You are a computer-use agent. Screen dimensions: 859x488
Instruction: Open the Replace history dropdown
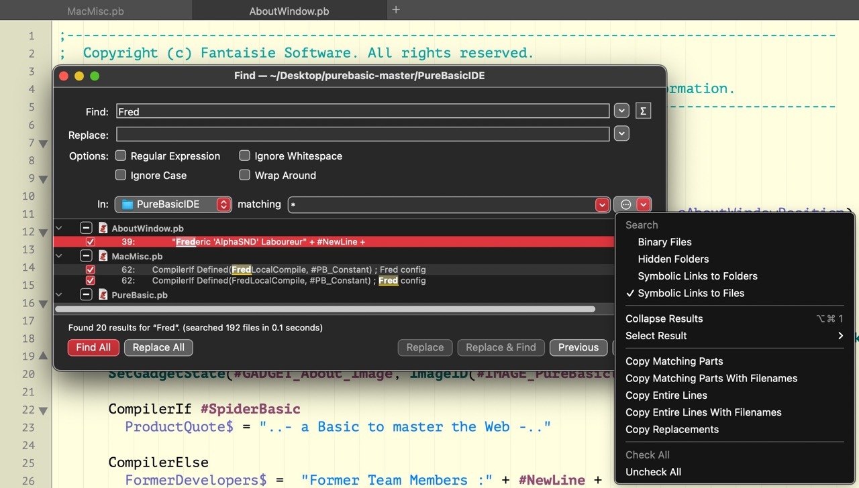[x=621, y=134]
